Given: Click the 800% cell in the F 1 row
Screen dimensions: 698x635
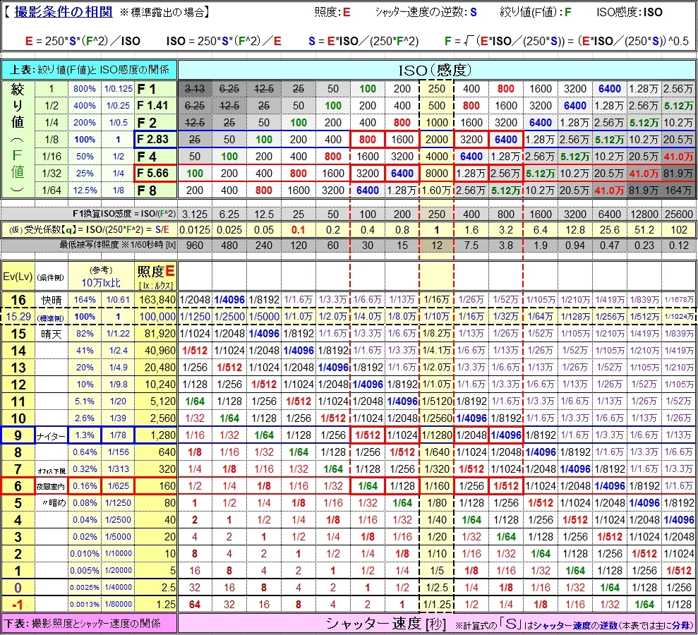Looking at the screenshot, I should pos(85,89).
